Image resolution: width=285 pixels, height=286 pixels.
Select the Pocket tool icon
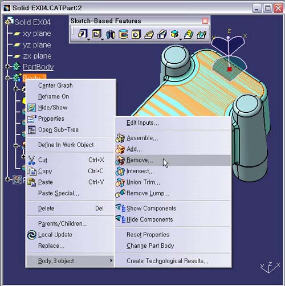pos(96,34)
